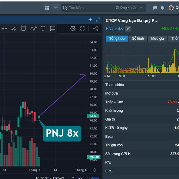Maximize the chart panel with expand arrows
Viewport: 179px width, 179px height.
click(x=98, y=19)
